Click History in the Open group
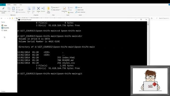This screenshot has width=170, height=96. pyautogui.click(x=71, y=13)
